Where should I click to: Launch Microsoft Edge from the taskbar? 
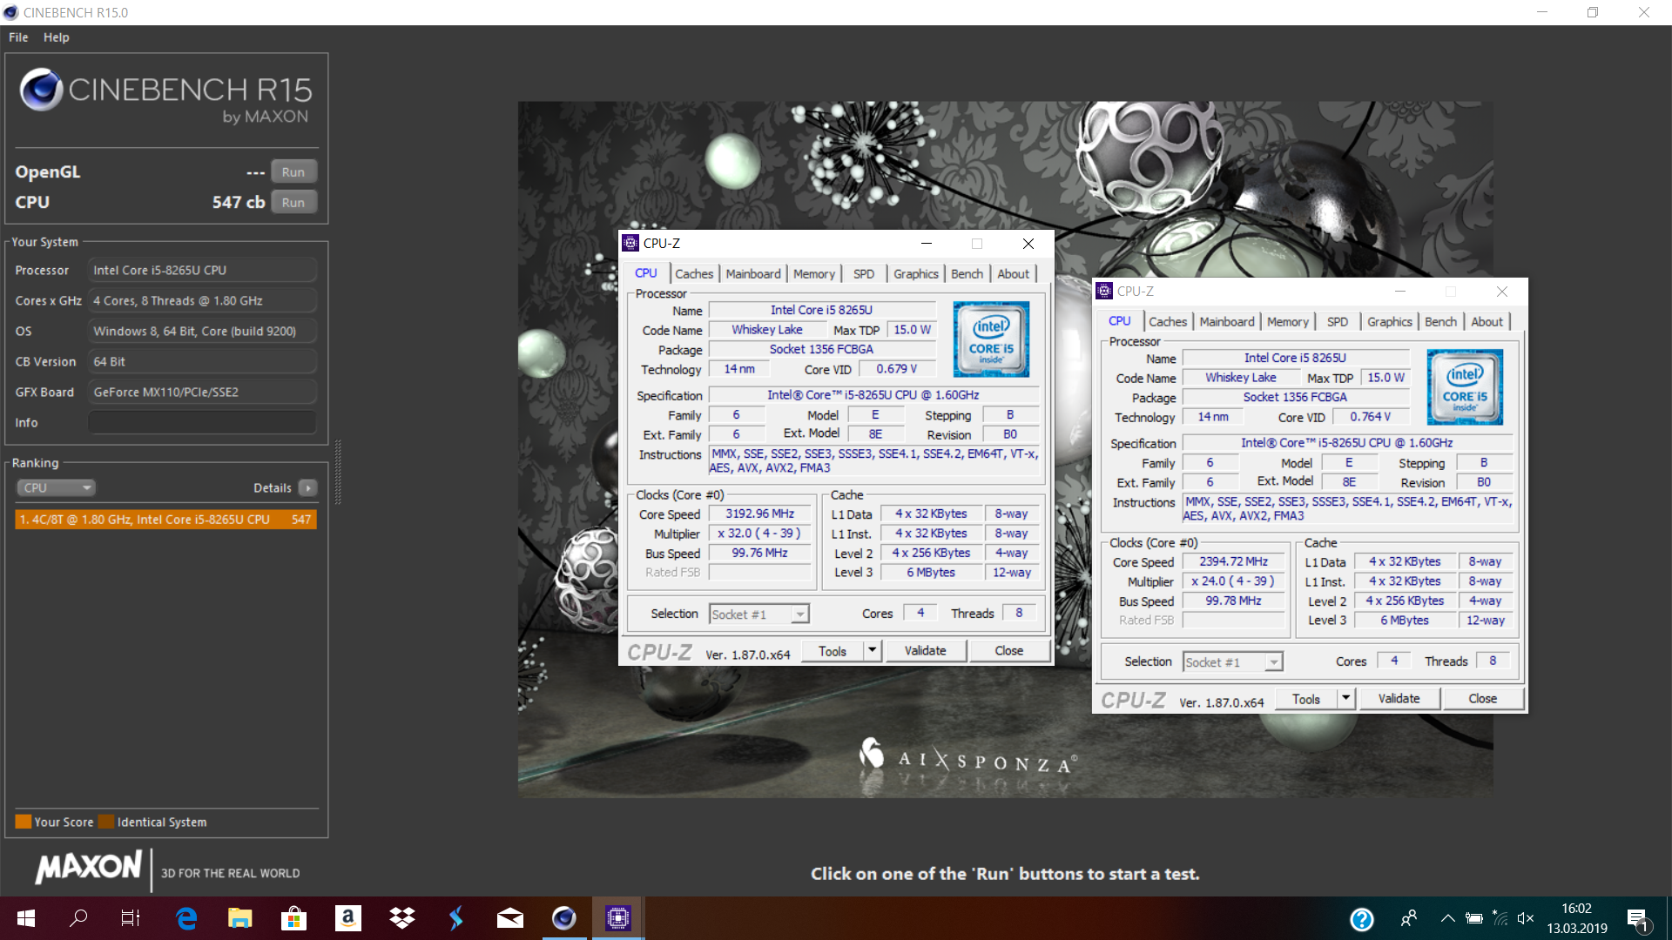[x=186, y=918]
